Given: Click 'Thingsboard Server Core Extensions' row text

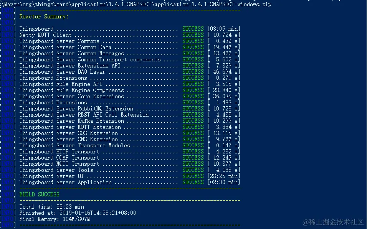Looking at the screenshot, I should tap(72, 96).
